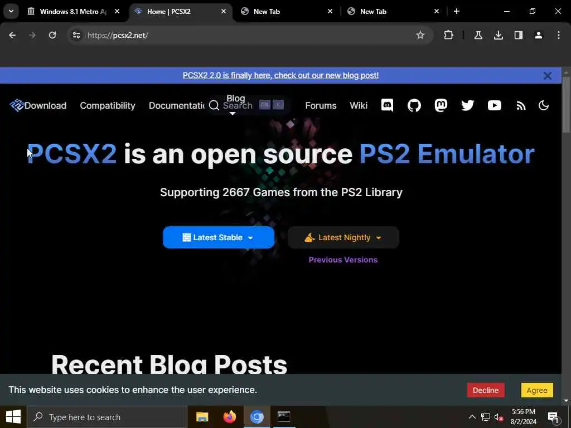Viewport: 571px width, 428px height.
Task: Go back with the browser back arrow
Action: click(12, 35)
